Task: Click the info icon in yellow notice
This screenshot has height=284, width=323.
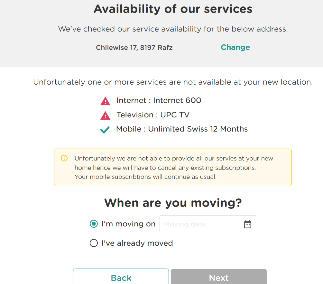Action: (x=64, y=158)
